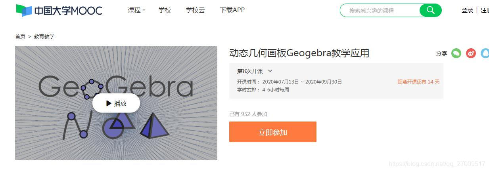Share via the QQ icon
The height and width of the screenshot is (171, 489).
point(485,53)
